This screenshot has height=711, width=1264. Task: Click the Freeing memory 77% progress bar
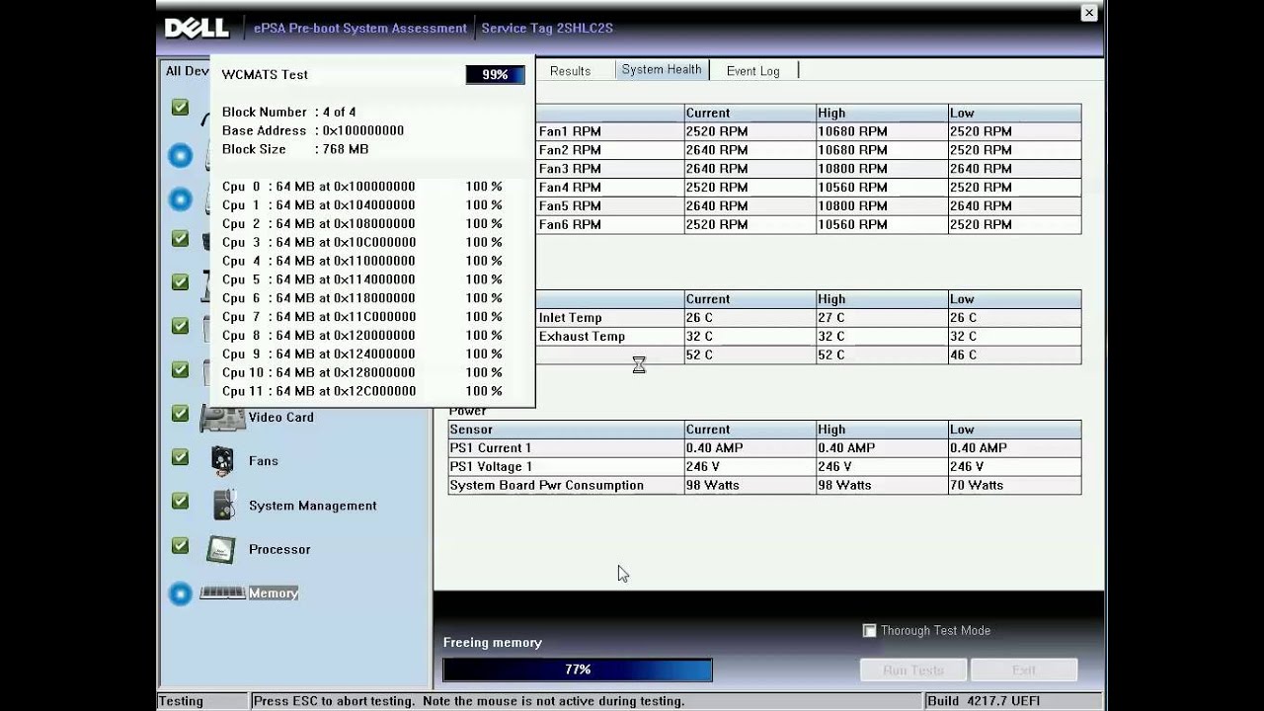pos(578,670)
